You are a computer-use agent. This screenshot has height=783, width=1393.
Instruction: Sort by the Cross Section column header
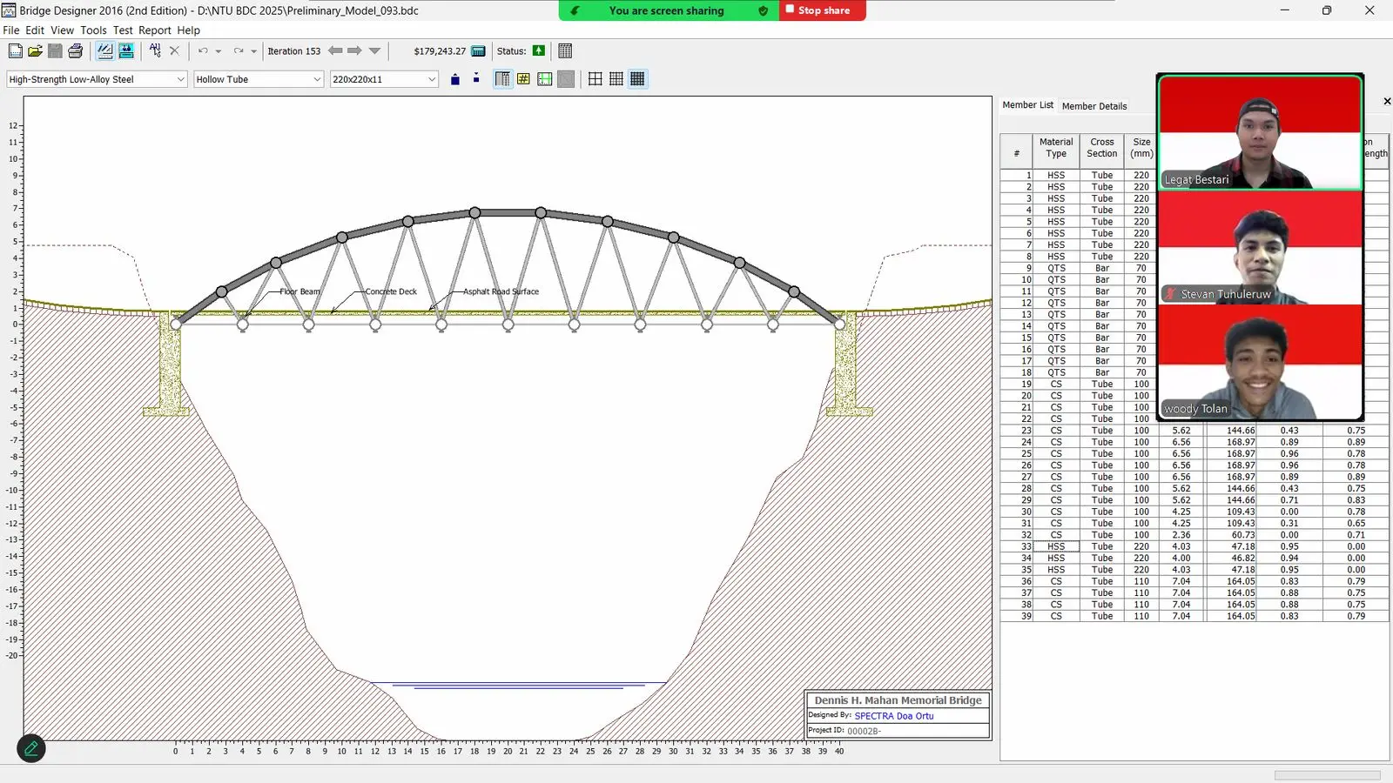1101,148
